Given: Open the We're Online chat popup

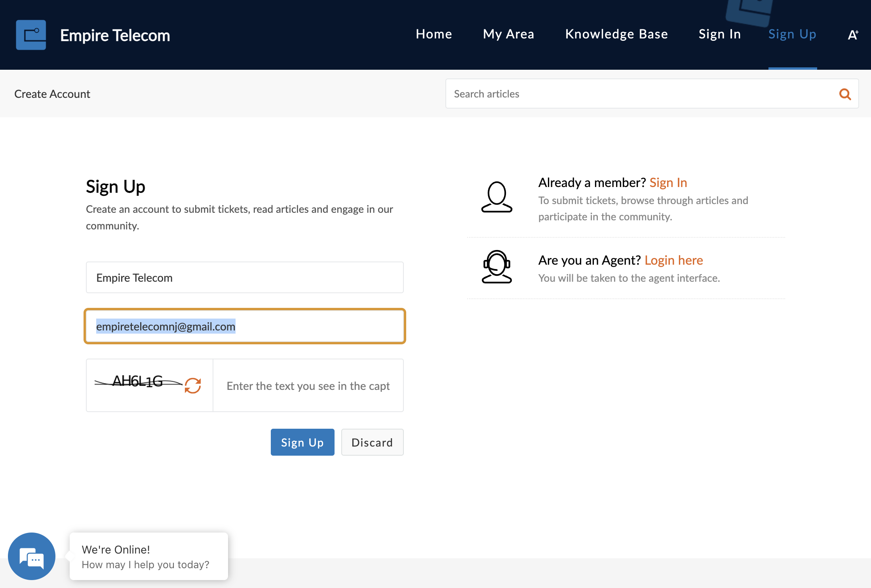Looking at the screenshot, I should (149, 556).
